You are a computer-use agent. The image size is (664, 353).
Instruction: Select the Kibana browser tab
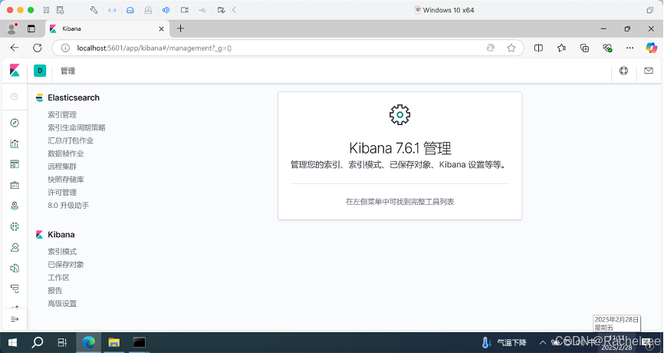click(x=107, y=29)
